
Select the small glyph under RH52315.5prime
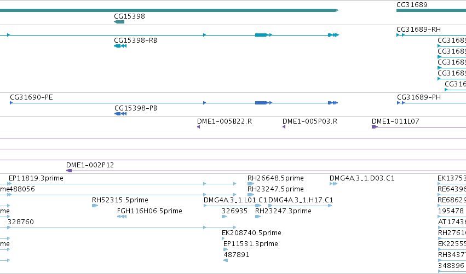(x=95, y=206)
